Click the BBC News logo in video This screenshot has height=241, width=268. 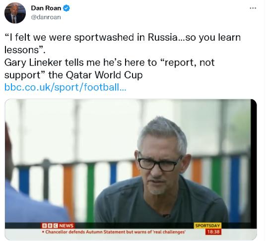pos(58,226)
